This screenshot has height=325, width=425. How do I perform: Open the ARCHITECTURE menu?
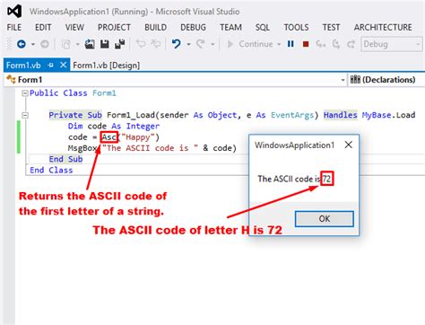(x=383, y=28)
